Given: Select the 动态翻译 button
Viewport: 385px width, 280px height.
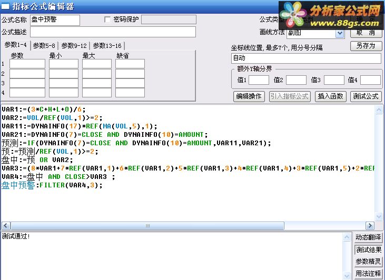Looking at the screenshot, I should [368, 237].
